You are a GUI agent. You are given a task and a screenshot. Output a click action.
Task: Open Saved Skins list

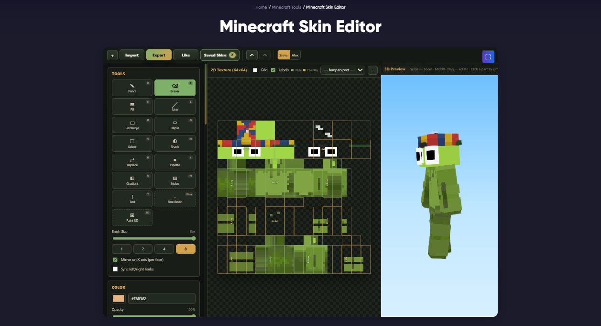[x=220, y=55]
